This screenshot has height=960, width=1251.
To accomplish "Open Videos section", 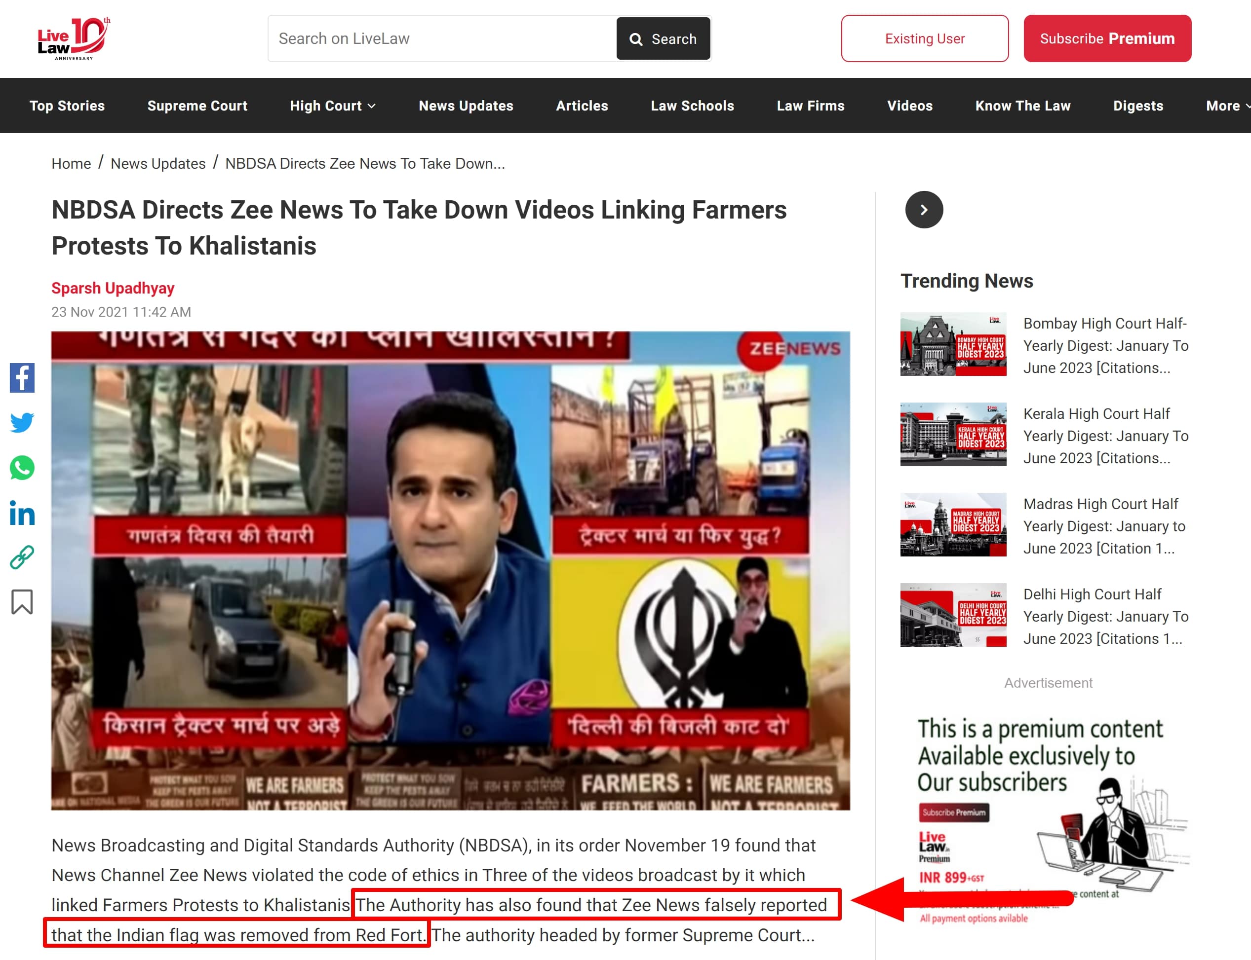I will pyautogui.click(x=910, y=106).
